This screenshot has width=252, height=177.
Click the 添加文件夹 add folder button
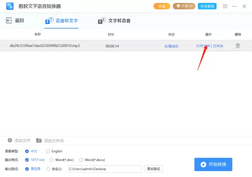pyautogui.click(x=50, y=141)
